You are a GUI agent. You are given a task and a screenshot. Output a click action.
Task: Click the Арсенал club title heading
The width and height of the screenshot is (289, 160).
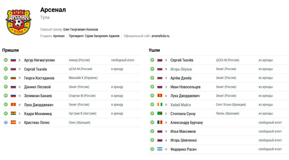pos(53,10)
